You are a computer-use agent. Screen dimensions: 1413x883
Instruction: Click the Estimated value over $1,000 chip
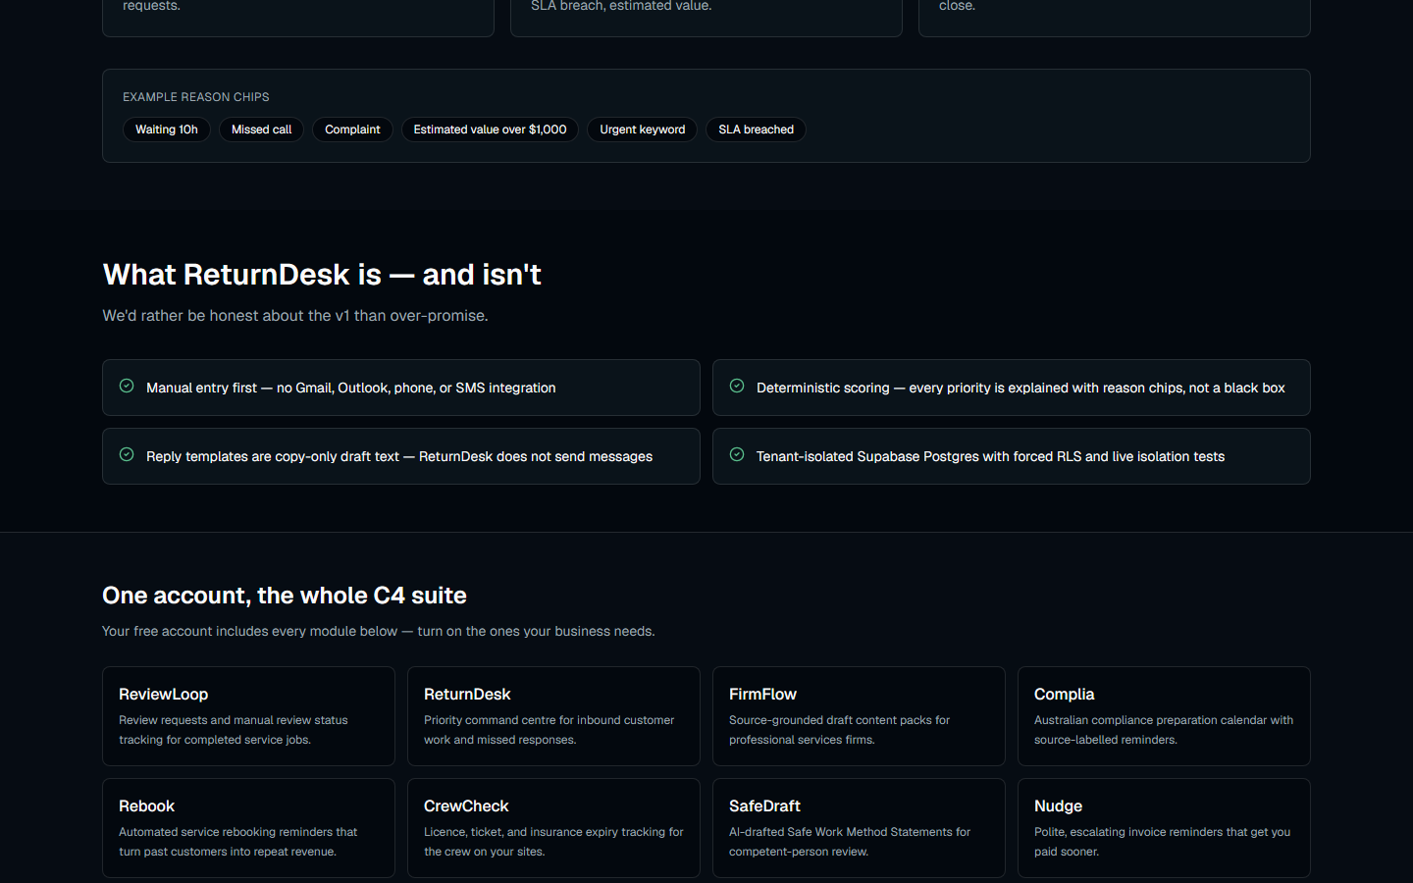click(490, 130)
